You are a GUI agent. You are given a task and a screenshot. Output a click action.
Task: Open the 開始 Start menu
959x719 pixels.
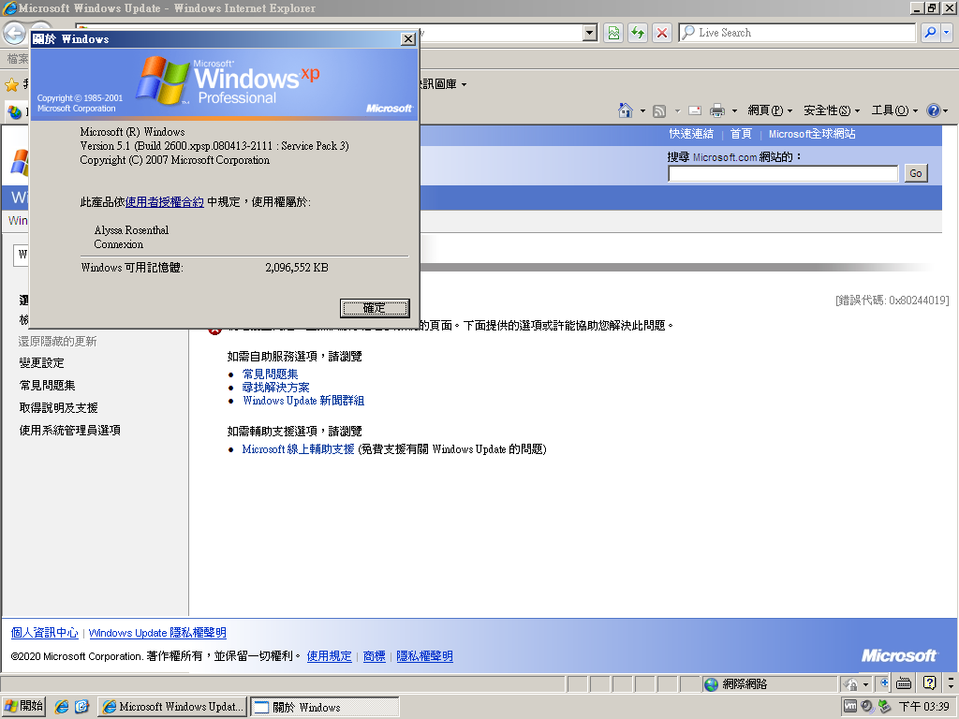(x=22, y=706)
